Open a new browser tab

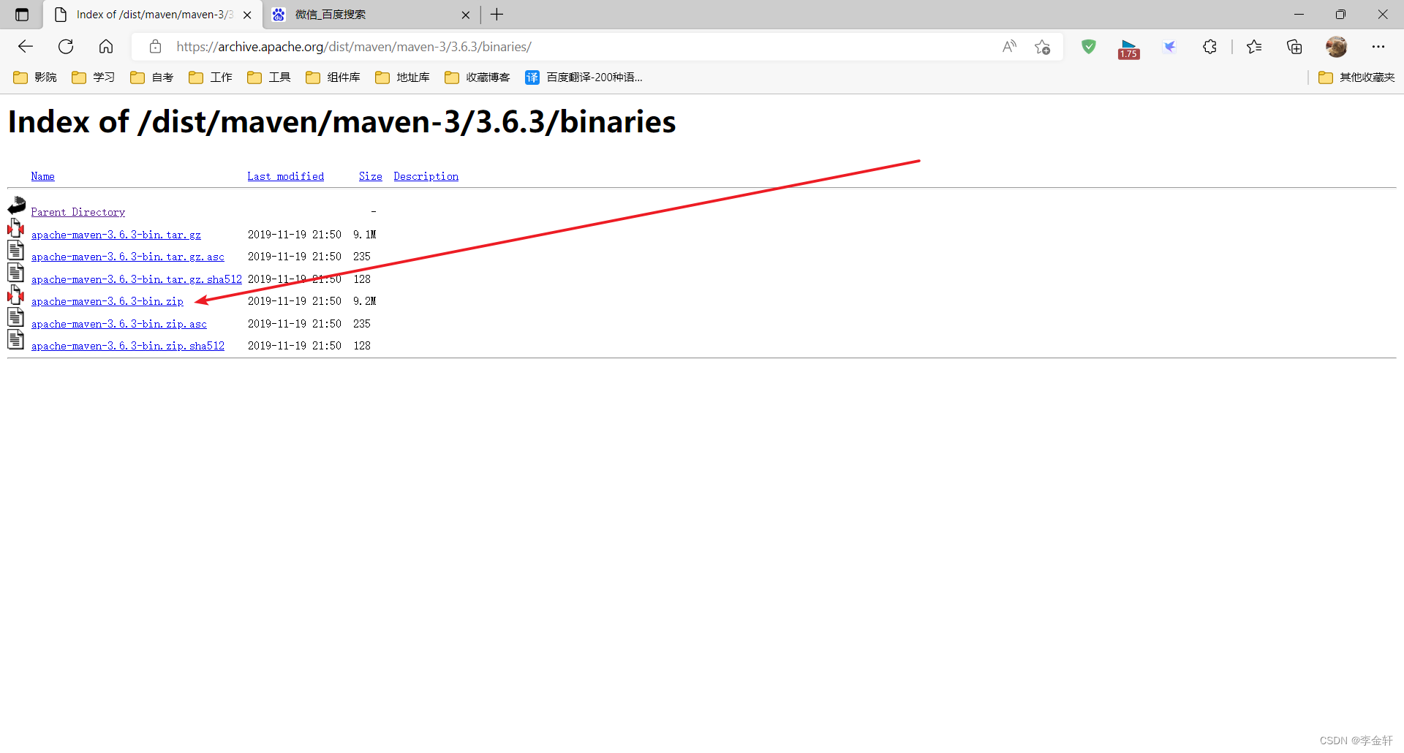pyautogui.click(x=497, y=14)
